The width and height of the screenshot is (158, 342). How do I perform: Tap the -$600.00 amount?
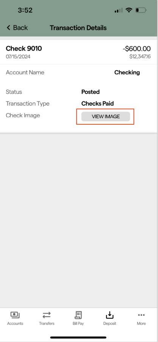click(x=137, y=48)
